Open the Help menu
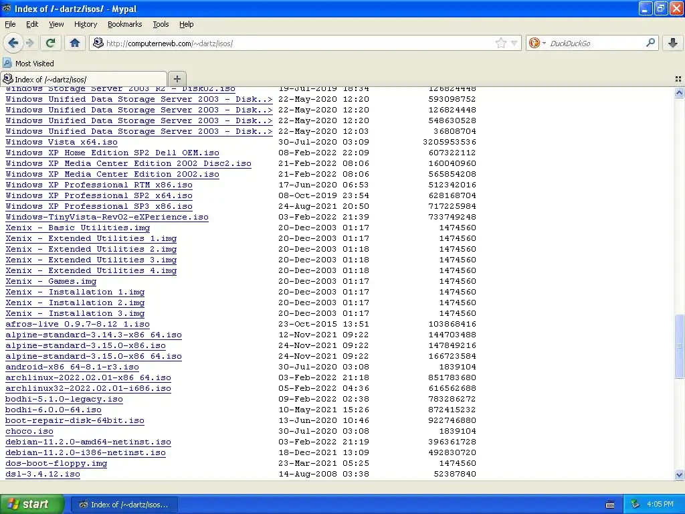 click(186, 24)
